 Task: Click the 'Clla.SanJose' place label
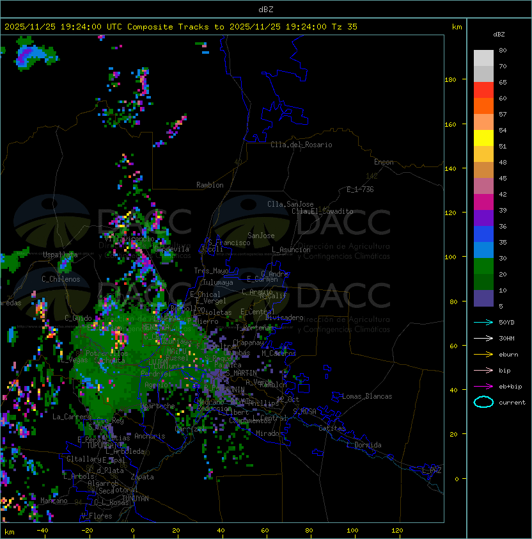click(x=290, y=204)
